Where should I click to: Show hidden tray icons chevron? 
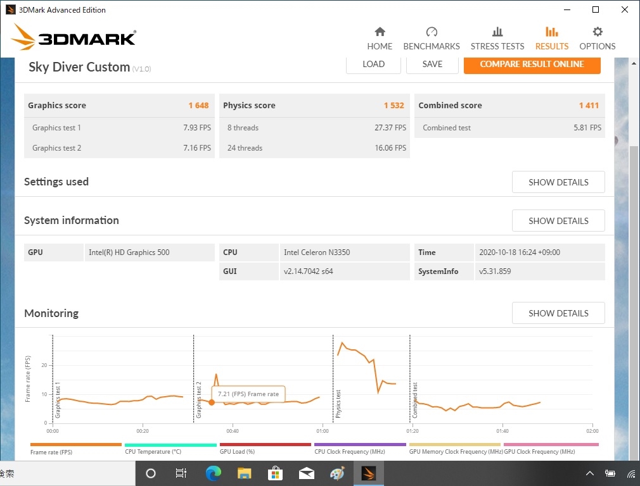[590, 473]
